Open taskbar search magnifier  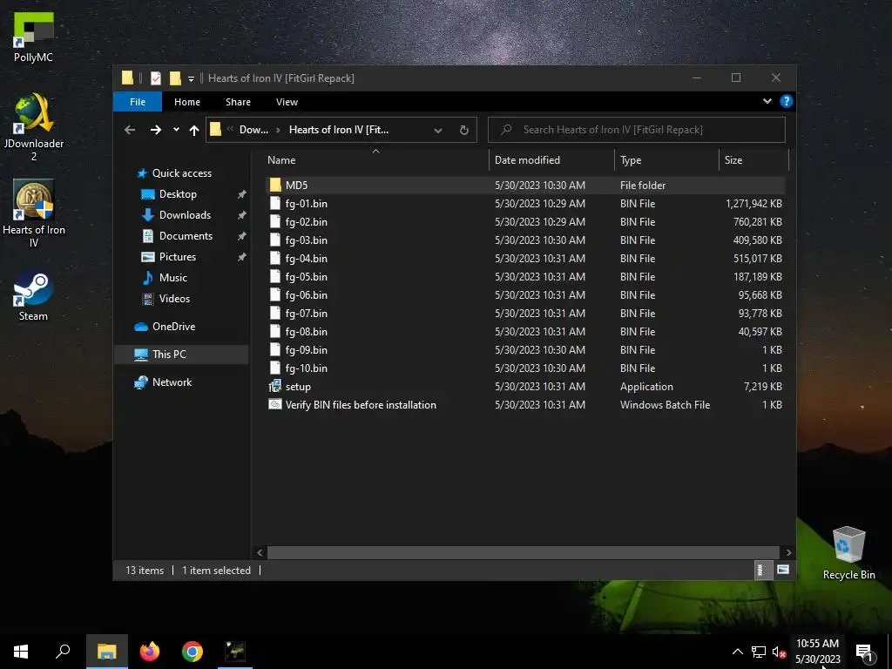tap(63, 652)
